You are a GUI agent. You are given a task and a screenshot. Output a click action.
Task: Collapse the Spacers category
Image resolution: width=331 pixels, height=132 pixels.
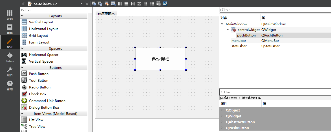[22, 49]
